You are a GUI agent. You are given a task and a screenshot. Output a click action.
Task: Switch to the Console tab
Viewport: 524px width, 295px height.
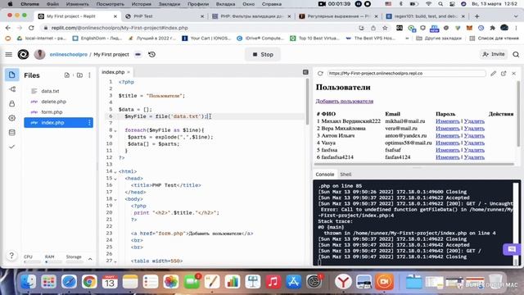pos(325,175)
